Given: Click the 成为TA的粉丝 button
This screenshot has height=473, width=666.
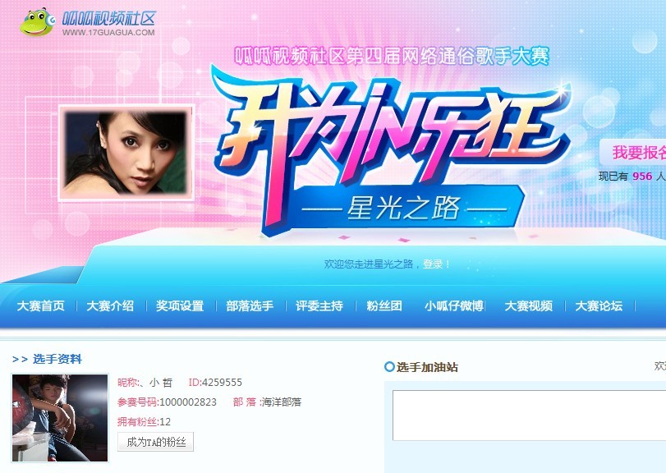Looking at the screenshot, I should coord(155,442).
